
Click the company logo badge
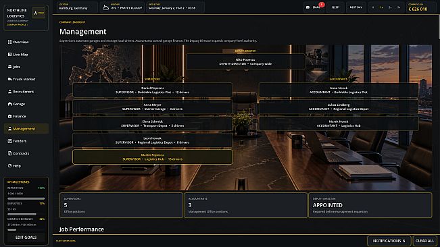click(x=39, y=13)
